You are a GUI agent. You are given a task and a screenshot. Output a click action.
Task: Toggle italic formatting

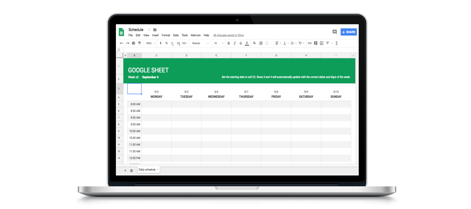[235, 43]
